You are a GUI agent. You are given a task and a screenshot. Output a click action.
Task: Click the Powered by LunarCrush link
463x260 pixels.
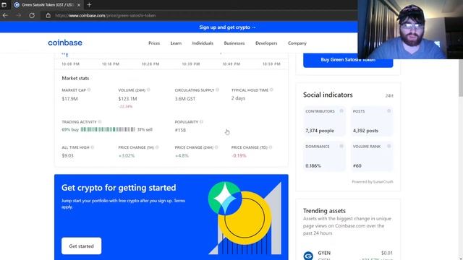(x=373, y=181)
